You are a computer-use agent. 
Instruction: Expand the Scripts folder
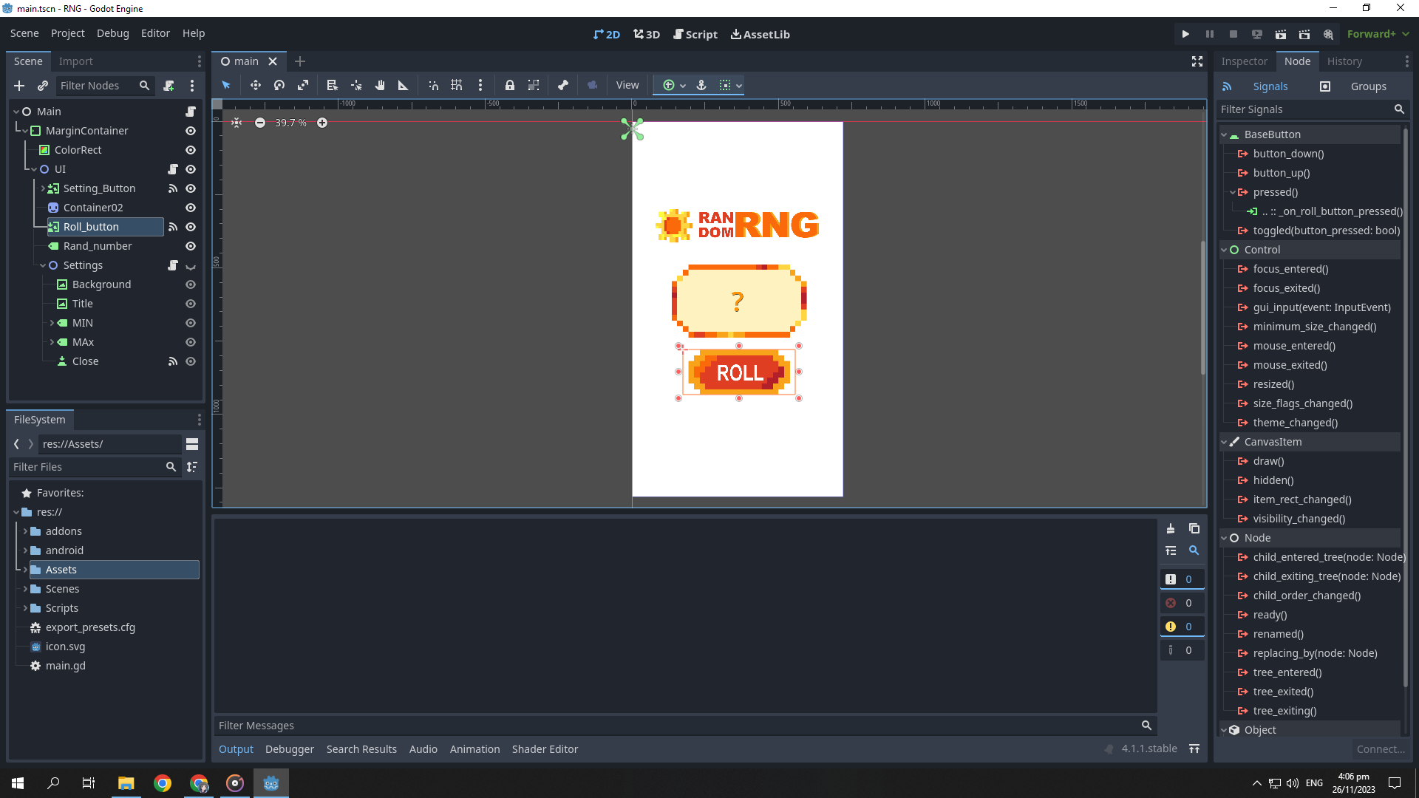coord(25,608)
